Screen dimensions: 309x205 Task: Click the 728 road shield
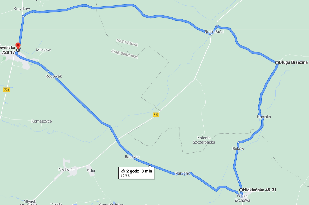tap(7, 90)
